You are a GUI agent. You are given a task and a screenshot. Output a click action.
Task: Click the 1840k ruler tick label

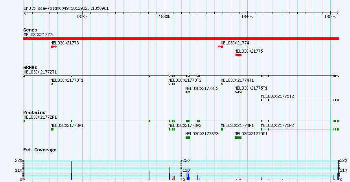[x=247, y=17]
